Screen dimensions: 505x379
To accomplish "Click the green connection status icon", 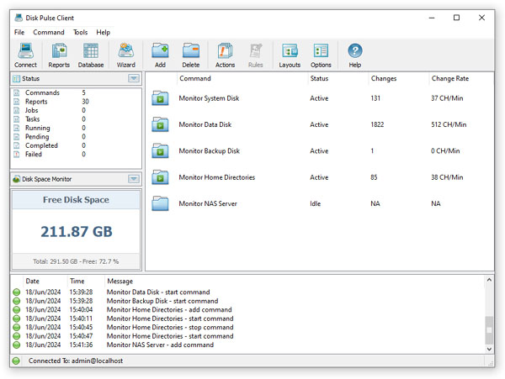I will (16, 361).
